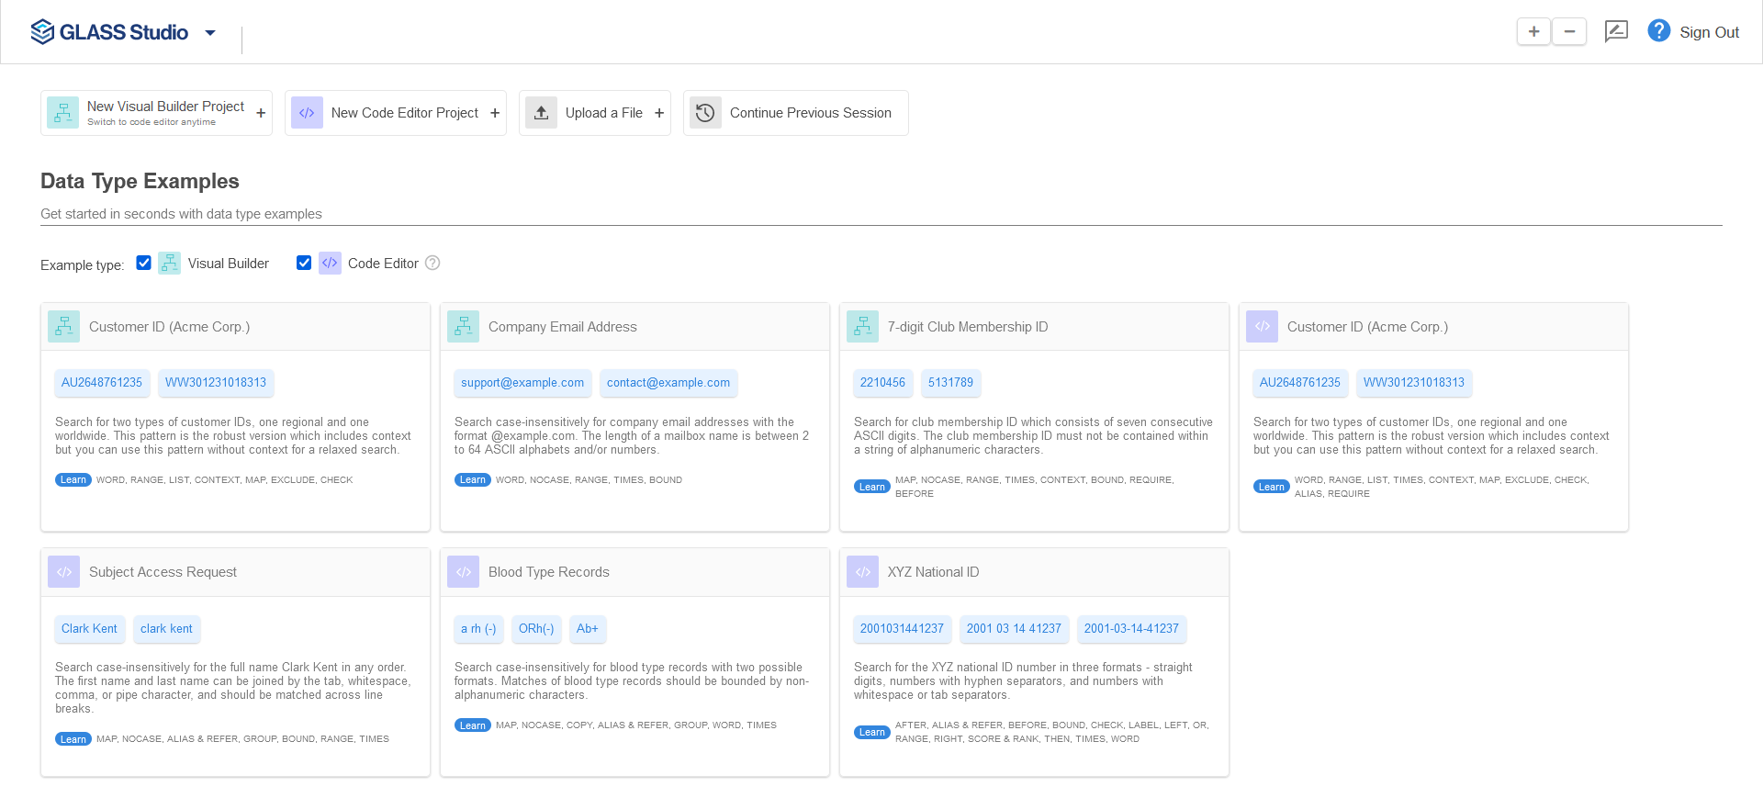Click plus next to New Code Editor Project
This screenshot has width=1763, height=798.
pos(495,113)
